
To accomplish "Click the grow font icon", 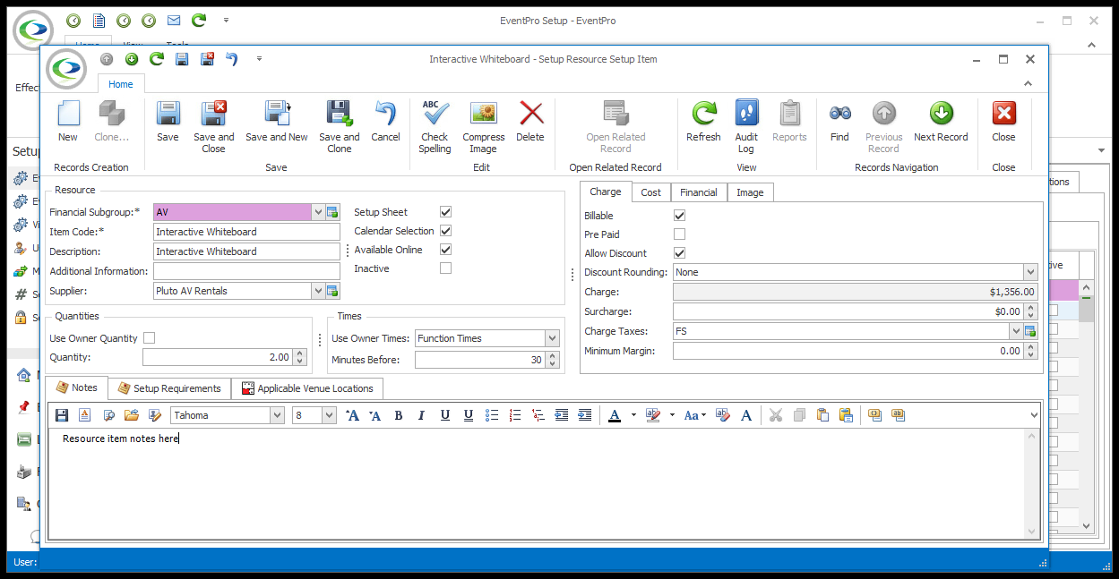I will pos(352,415).
